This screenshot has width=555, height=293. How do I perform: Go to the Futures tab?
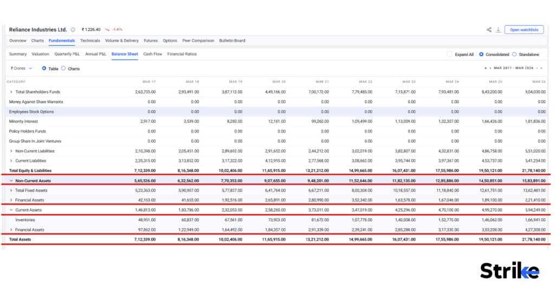[x=151, y=41]
